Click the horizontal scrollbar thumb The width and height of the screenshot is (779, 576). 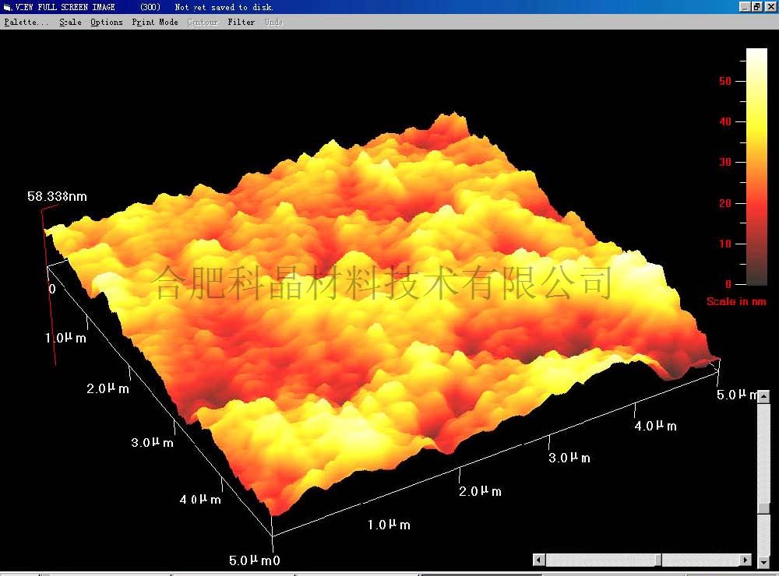(x=658, y=560)
